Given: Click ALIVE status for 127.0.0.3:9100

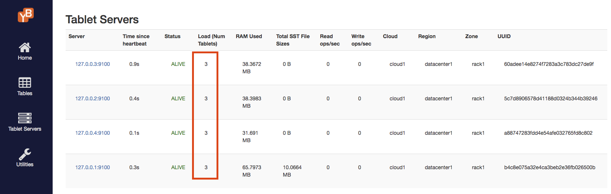Looking at the screenshot, I should coord(178,64).
